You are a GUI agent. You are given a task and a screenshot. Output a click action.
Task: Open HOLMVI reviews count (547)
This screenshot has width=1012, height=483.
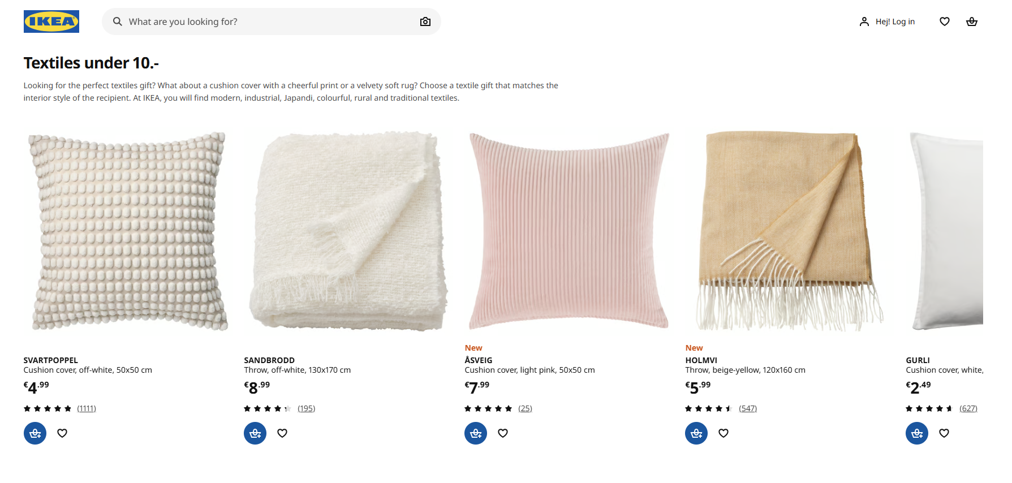pyautogui.click(x=748, y=408)
